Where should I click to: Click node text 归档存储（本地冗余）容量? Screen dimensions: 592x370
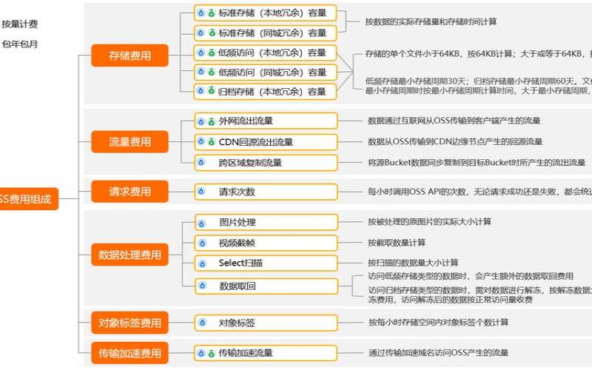272,91
